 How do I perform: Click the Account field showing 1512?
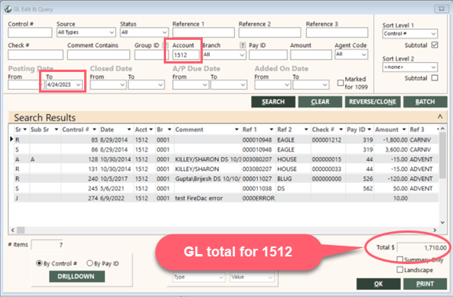(x=186, y=55)
